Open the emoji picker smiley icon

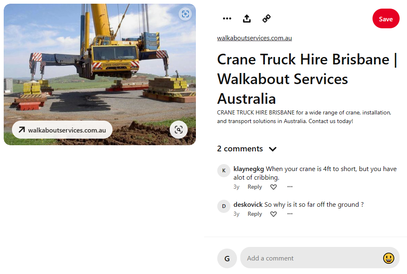tap(388, 258)
